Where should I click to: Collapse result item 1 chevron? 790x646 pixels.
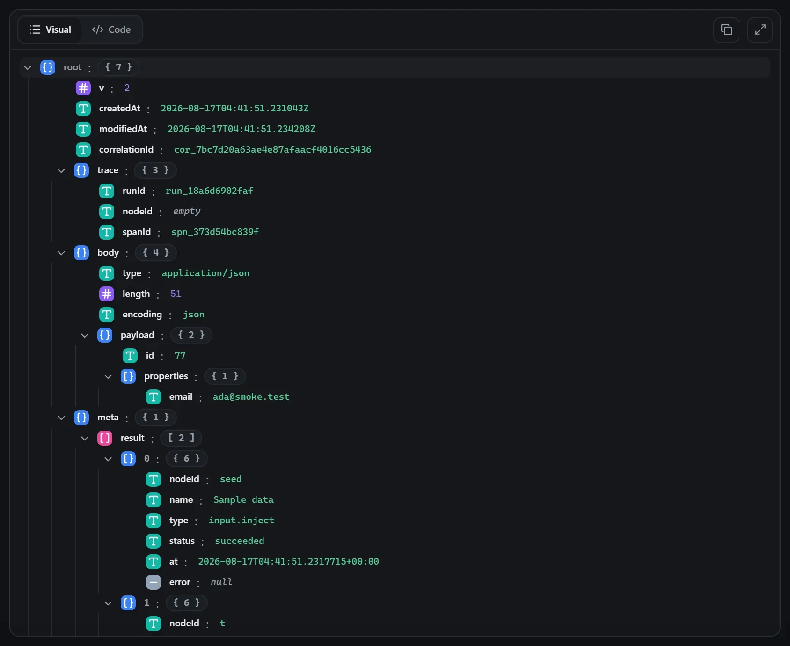pyautogui.click(x=108, y=603)
